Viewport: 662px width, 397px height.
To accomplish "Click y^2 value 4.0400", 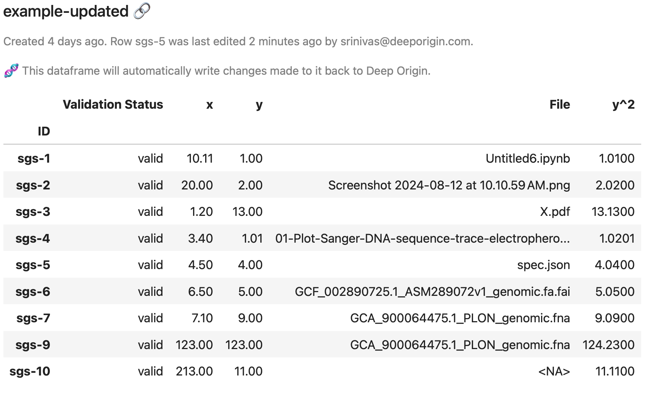I will (x=615, y=265).
